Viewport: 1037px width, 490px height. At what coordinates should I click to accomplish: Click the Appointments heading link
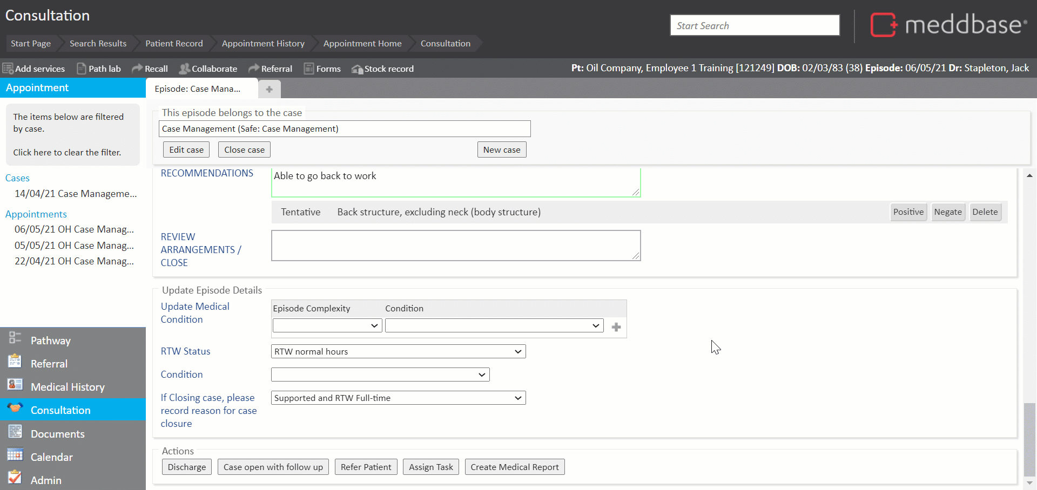point(36,214)
